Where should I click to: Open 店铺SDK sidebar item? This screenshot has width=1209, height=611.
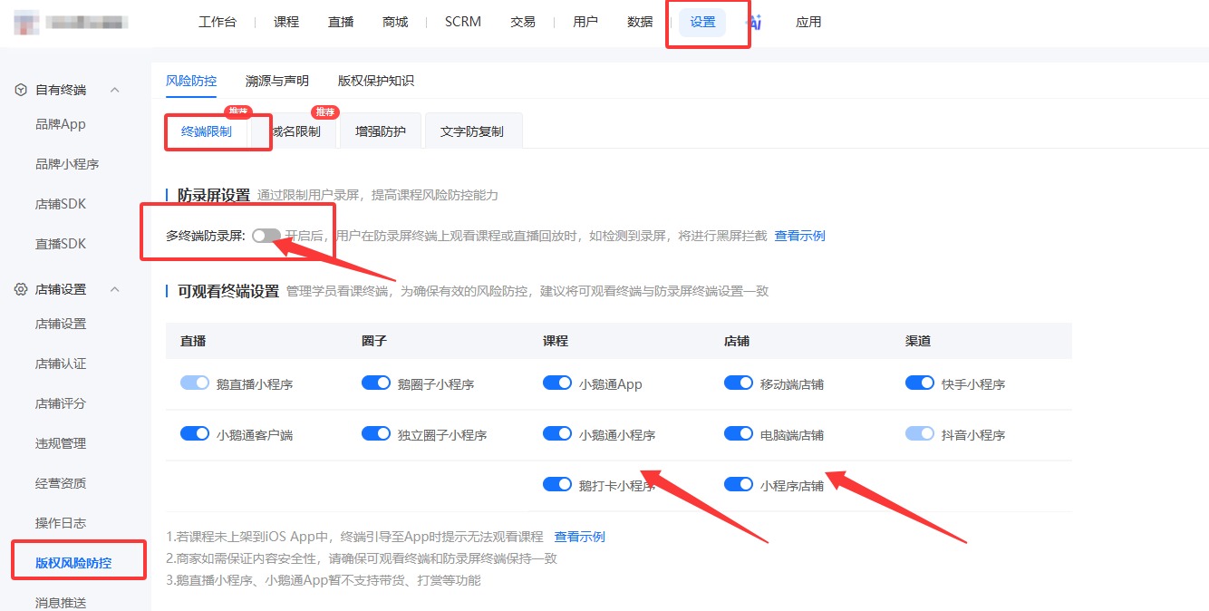tap(61, 204)
